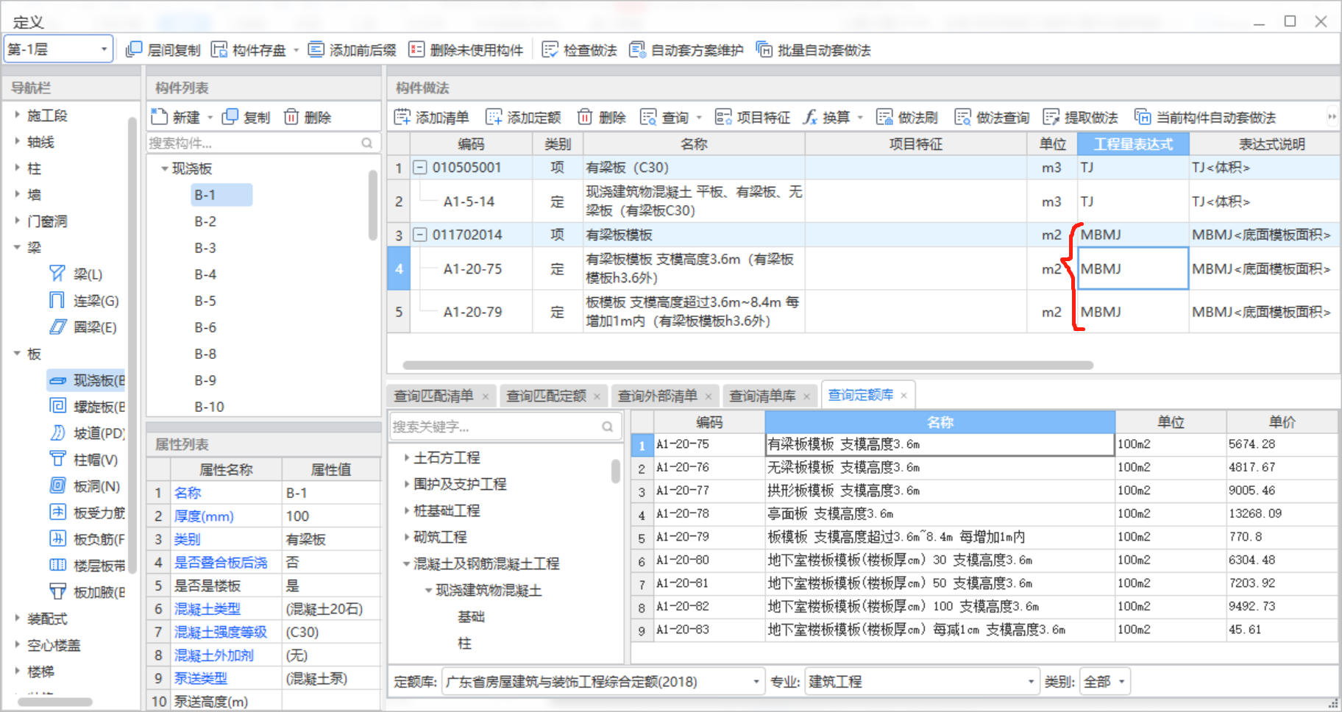
Task: Click 查询 in the 构件做法 toolbar
Action: [x=665, y=117]
